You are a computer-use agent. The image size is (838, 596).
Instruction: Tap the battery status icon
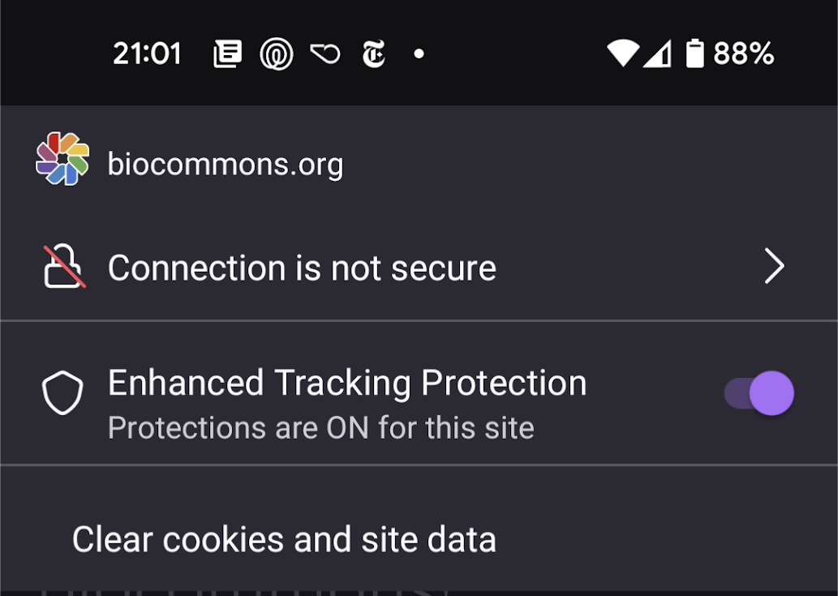tap(694, 53)
